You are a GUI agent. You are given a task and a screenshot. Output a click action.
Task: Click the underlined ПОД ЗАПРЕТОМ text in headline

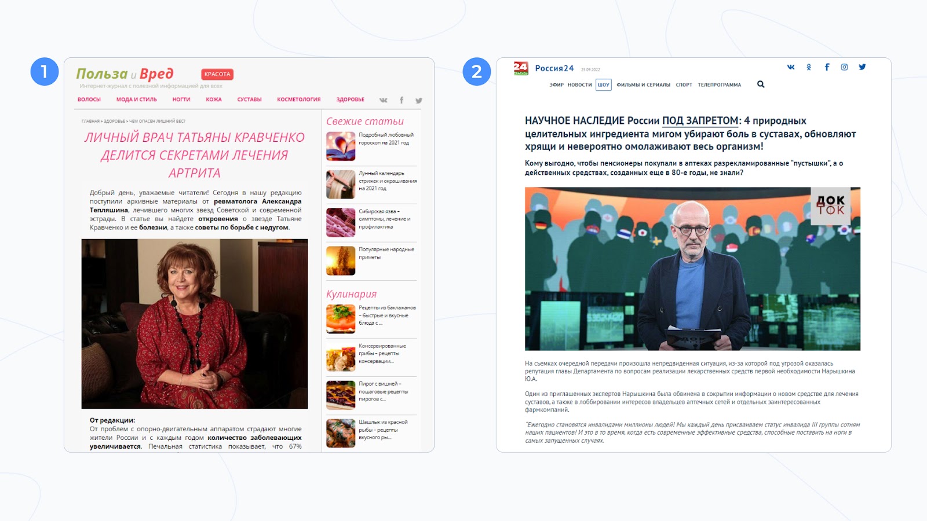pyautogui.click(x=700, y=120)
